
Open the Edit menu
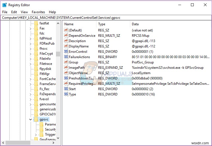(x=14, y=12)
